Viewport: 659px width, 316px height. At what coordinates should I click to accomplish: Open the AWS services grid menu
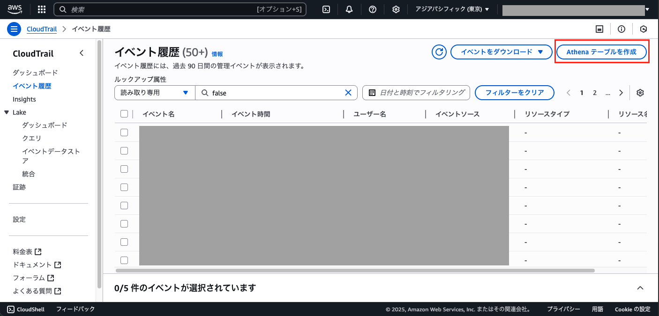click(41, 9)
